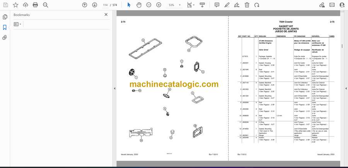The width and height of the screenshot is (348, 168).
Task: Click the 'GASKET KIT' heading
Action: [286, 26]
